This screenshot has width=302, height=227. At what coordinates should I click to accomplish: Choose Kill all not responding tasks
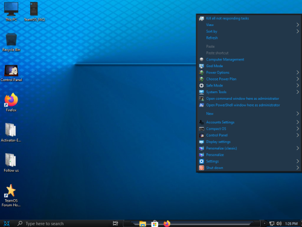(249, 18)
